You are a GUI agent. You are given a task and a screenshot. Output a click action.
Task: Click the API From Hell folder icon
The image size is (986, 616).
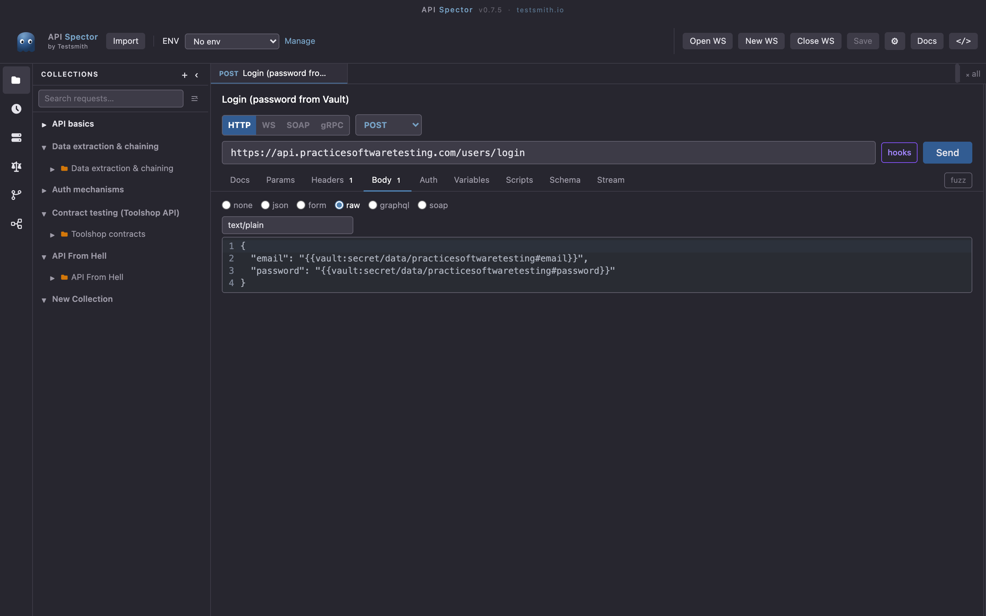(64, 277)
